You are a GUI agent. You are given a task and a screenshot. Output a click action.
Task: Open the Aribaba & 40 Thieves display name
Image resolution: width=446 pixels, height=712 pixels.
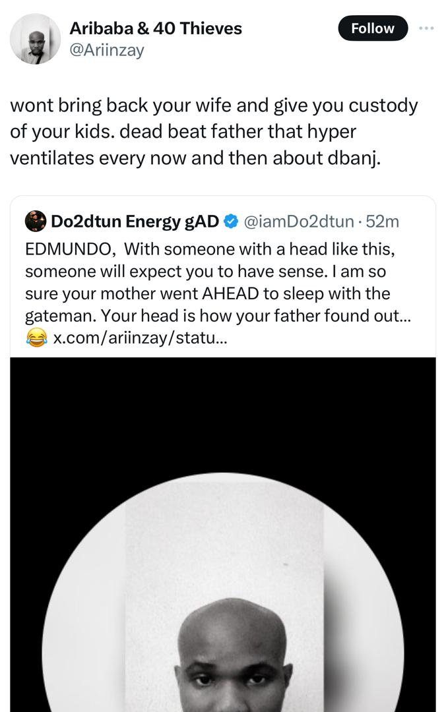pyautogui.click(x=155, y=28)
